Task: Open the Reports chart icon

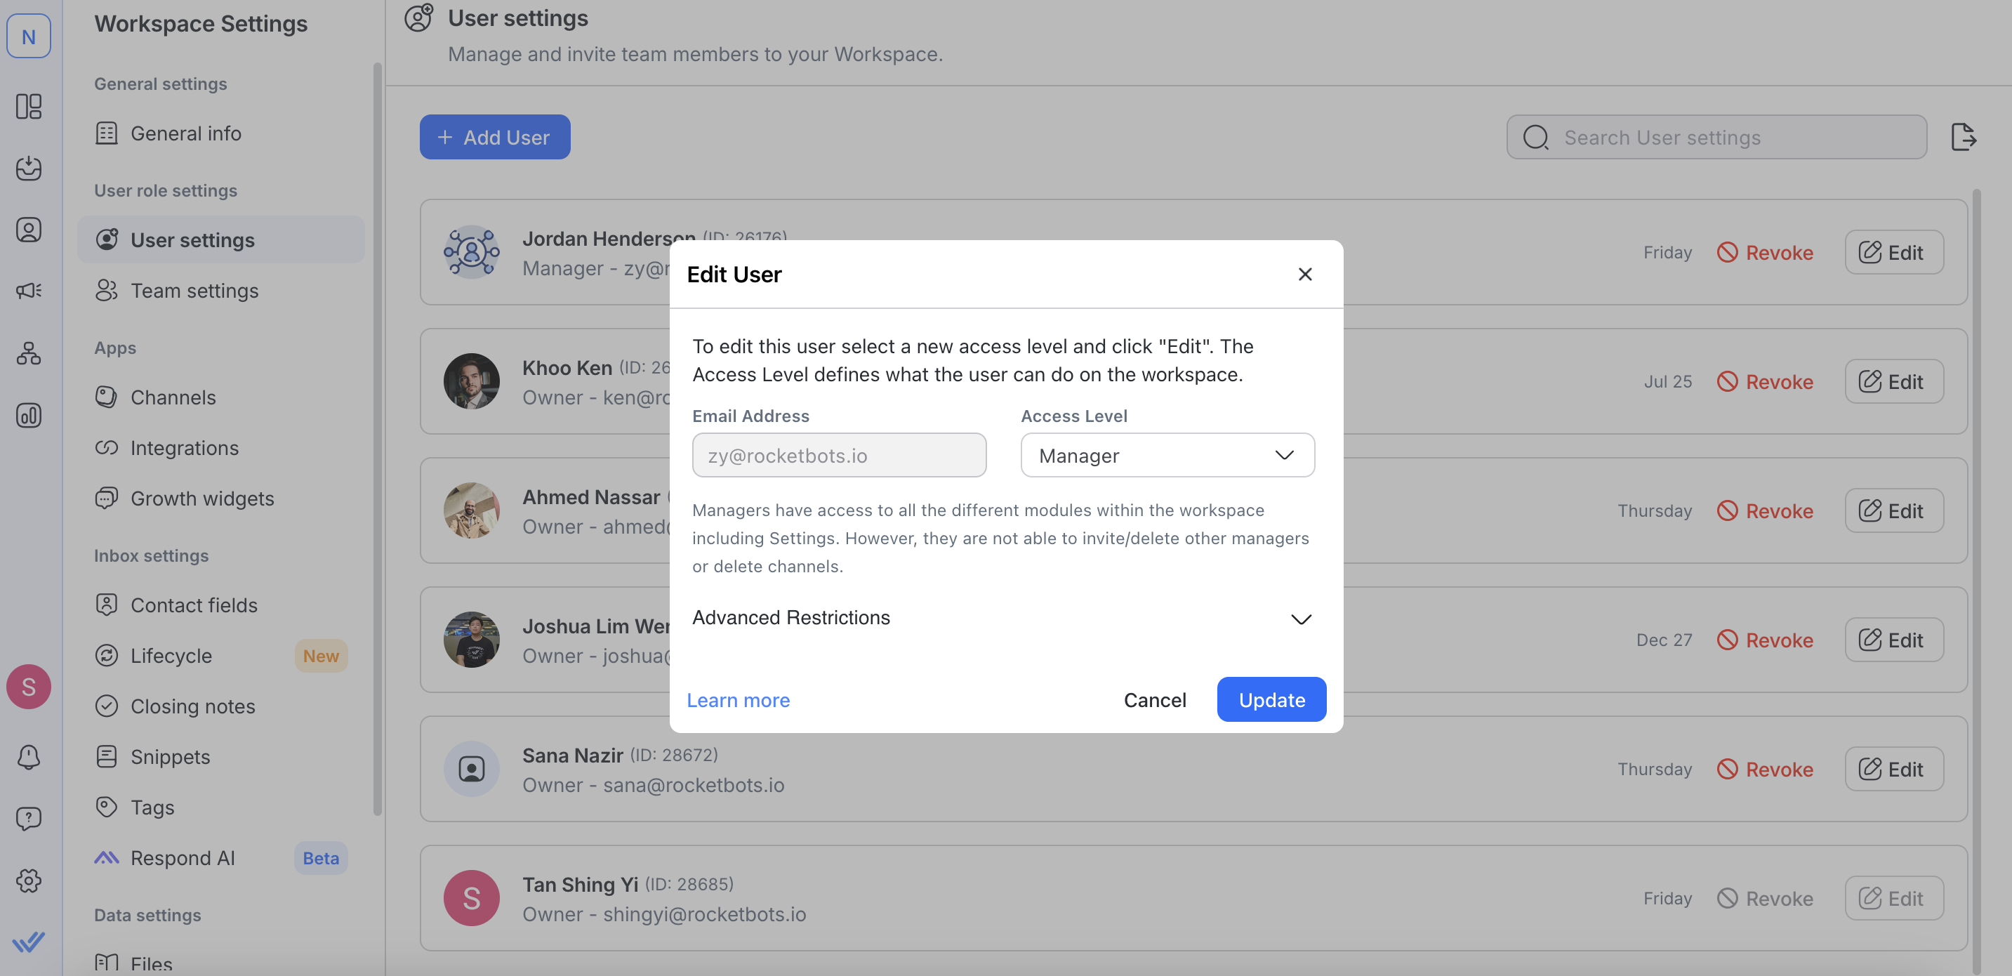Action: point(29,415)
